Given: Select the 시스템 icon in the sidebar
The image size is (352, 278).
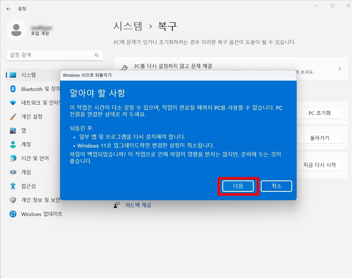Looking at the screenshot, I should click(x=13, y=75).
